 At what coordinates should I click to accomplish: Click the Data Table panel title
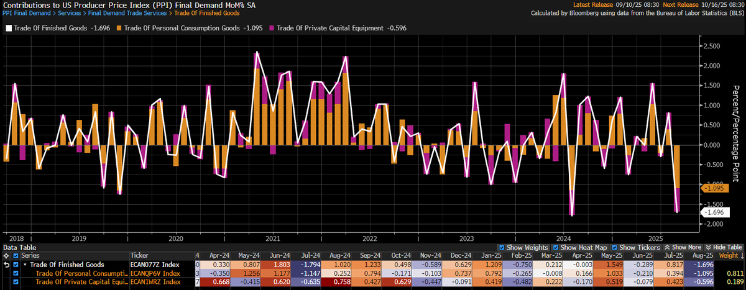(x=18, y=247)
